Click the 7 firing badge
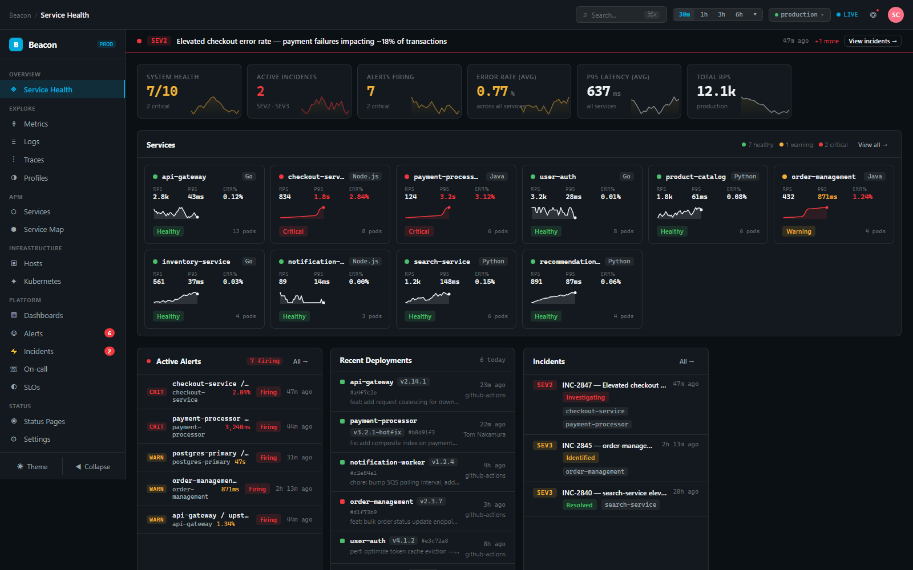The image size is (913, 570). (265, 361)
